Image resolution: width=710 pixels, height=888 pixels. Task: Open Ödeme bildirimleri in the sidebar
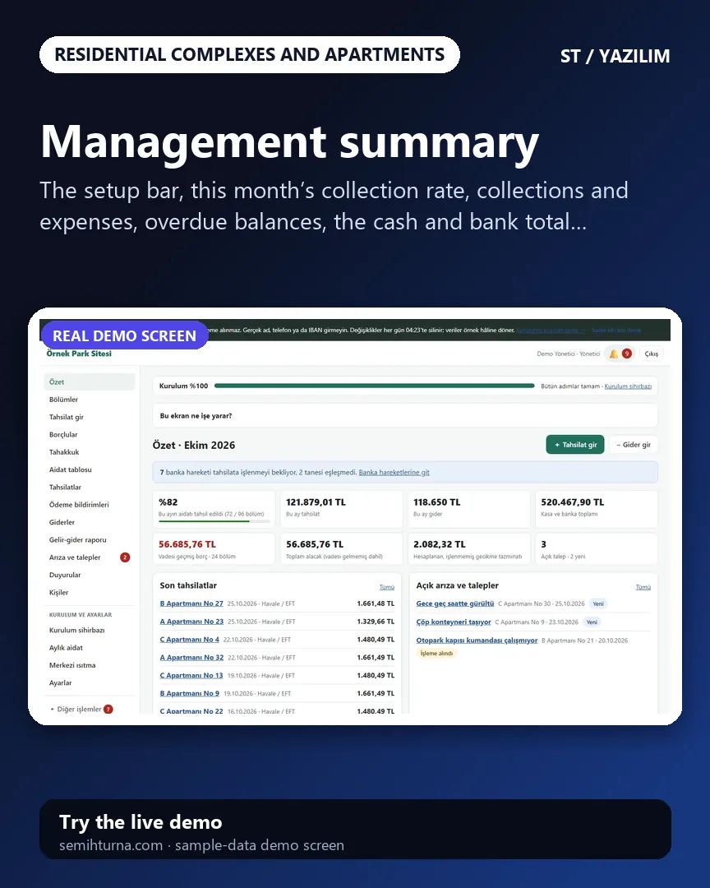click(x=90, y=505)
